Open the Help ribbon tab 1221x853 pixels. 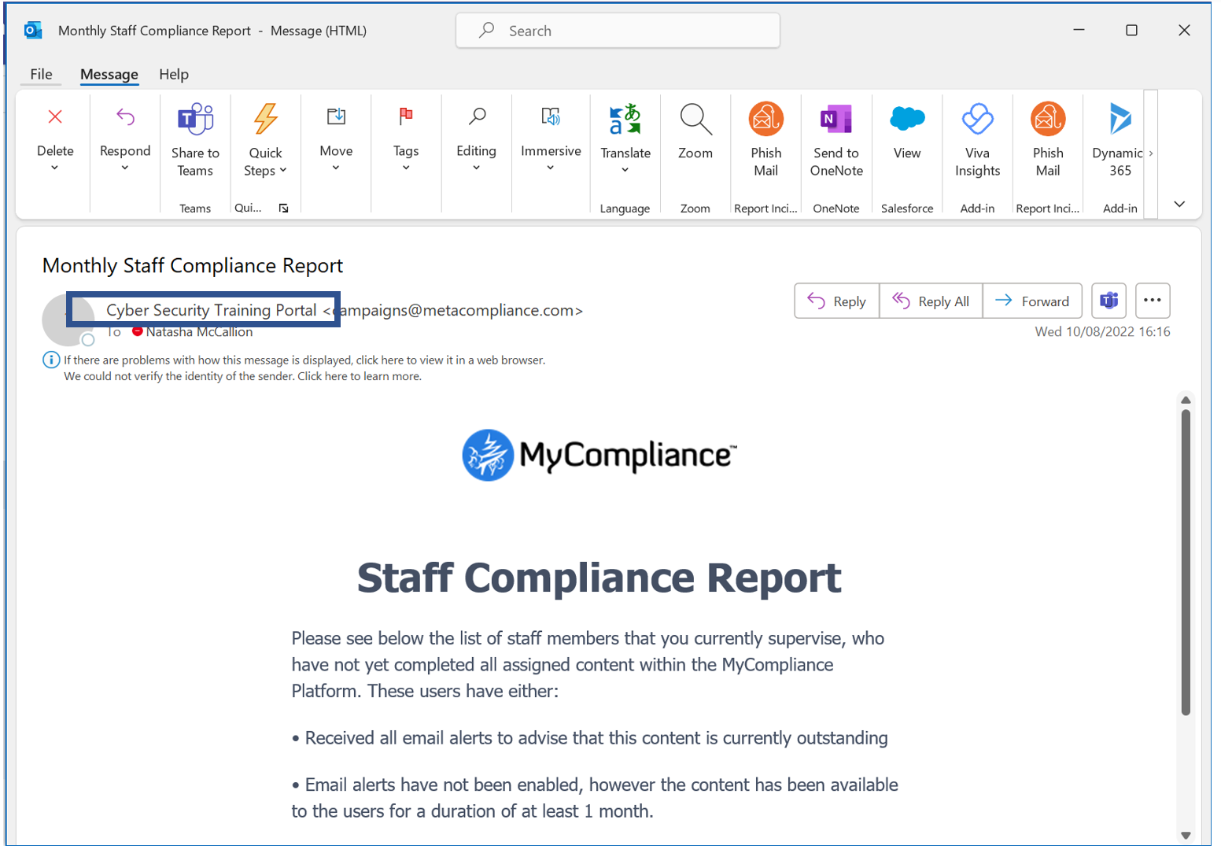[x=174, y=74]
